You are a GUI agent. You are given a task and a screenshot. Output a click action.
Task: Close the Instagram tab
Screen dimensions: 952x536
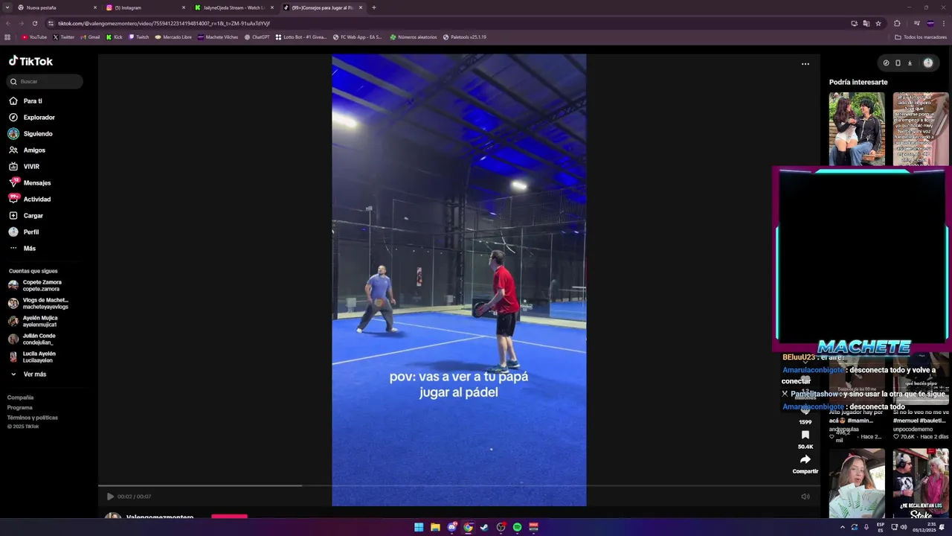coord(184,7)
